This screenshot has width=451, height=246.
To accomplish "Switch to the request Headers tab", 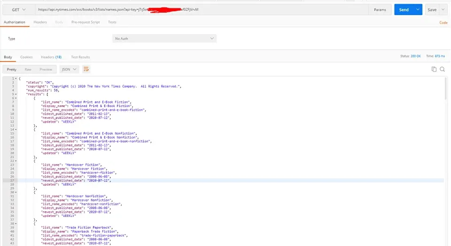I will [x=40, y=22].
